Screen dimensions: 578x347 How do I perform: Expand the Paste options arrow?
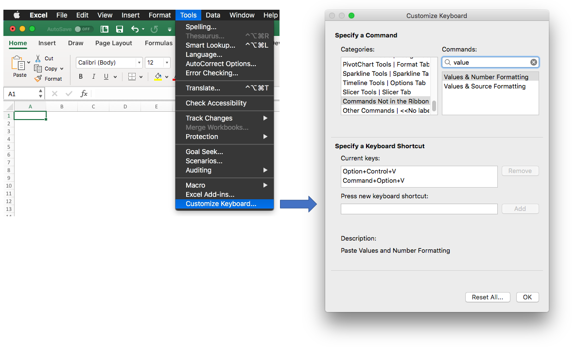[29, 63]
